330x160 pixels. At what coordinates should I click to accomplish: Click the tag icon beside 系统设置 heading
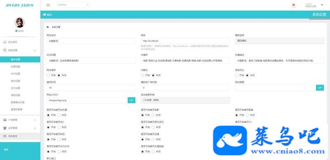(48, 27)
